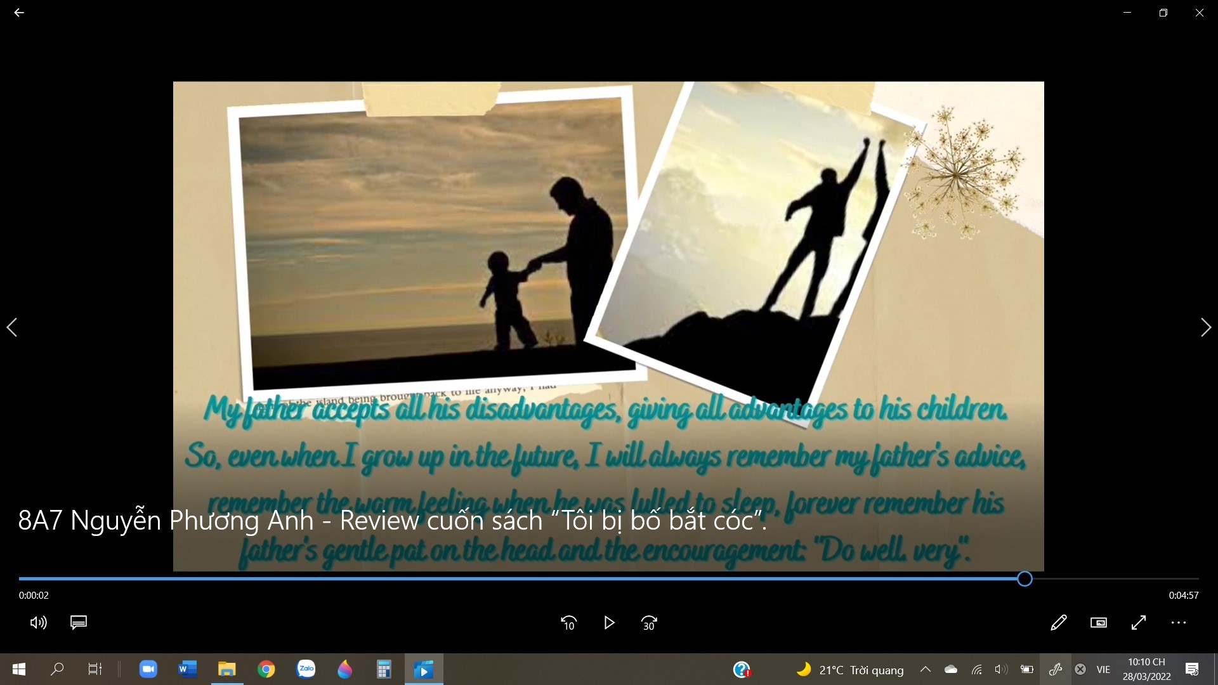Click the video frame to toggle playback
The height and width of the screenshot is (685, 1218).
click(608, 326)
